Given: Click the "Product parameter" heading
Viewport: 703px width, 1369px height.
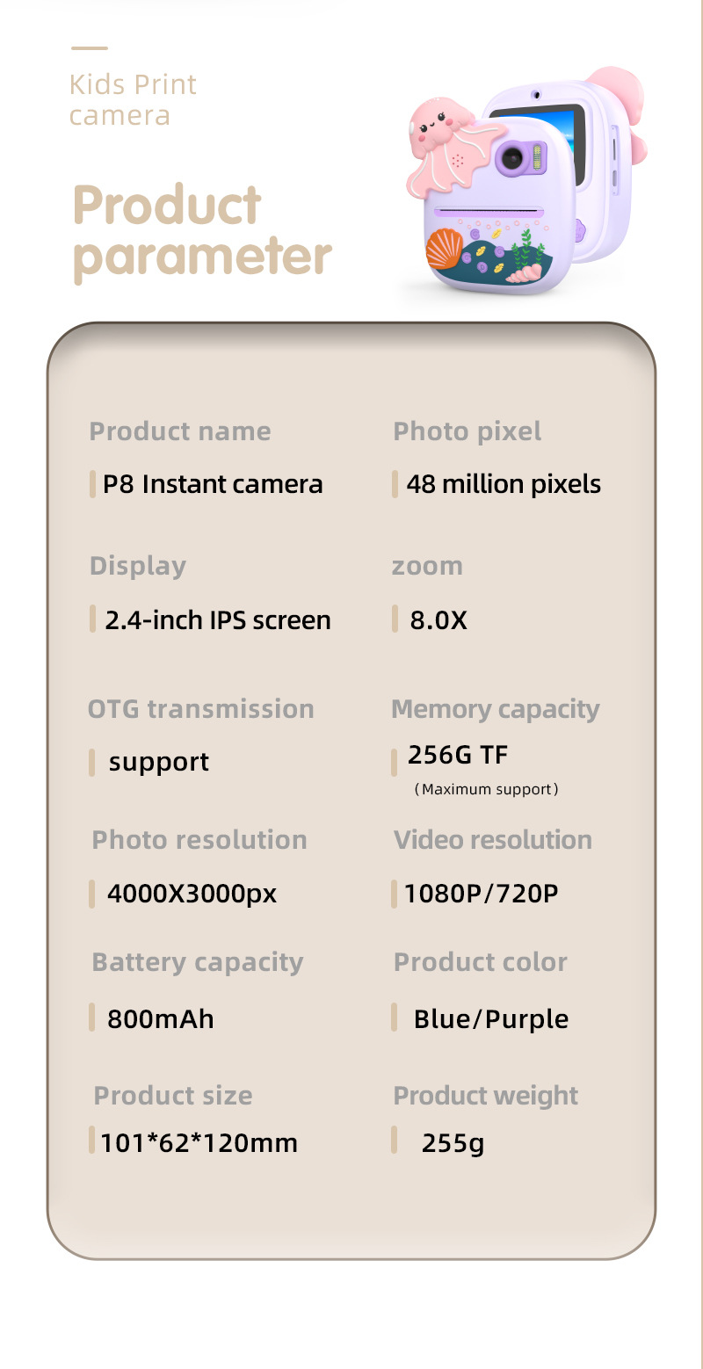Looking at the screenshot, I should 202,231.
